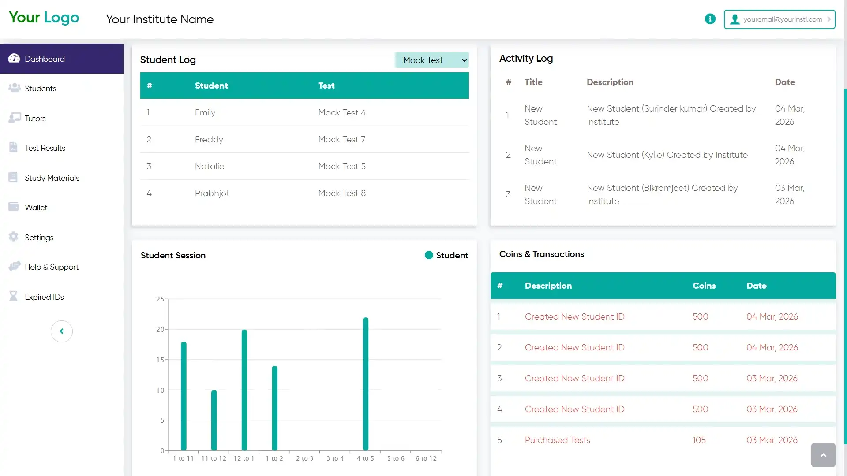Click the Study Materials book icon
The width and height of the screenshot is (847, 476).
pyautogui.click(x=13, y=177)
